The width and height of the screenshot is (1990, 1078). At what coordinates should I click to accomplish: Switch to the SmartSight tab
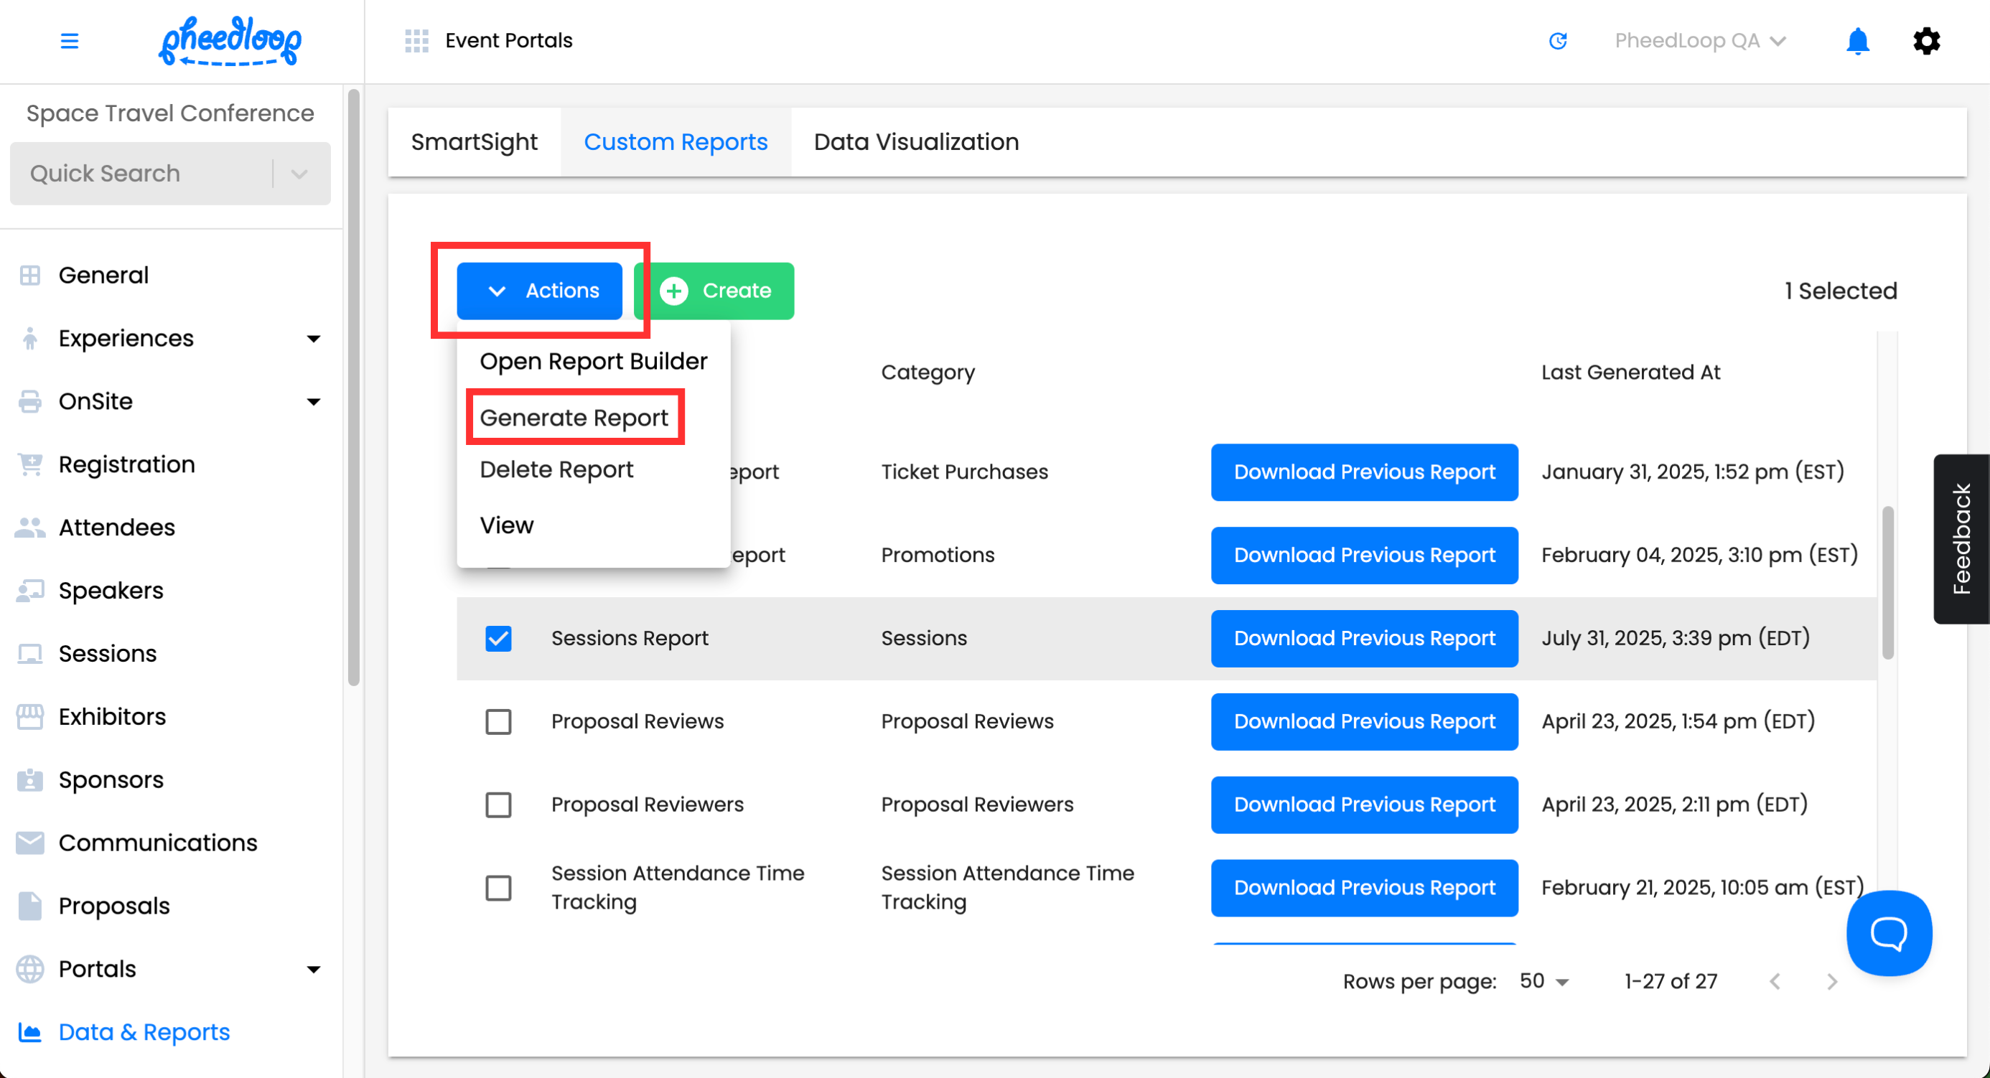tap(475, 142)
